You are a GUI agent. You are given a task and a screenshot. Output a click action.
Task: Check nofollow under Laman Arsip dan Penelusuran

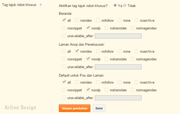tap(98, 51)
